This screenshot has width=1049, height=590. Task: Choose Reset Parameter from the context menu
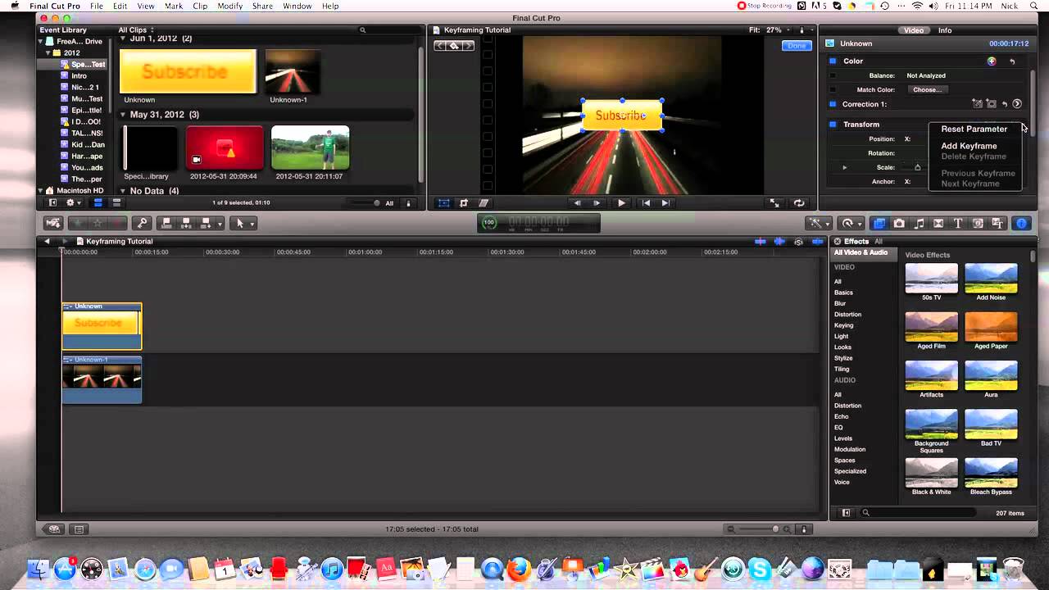pos(974,129)
